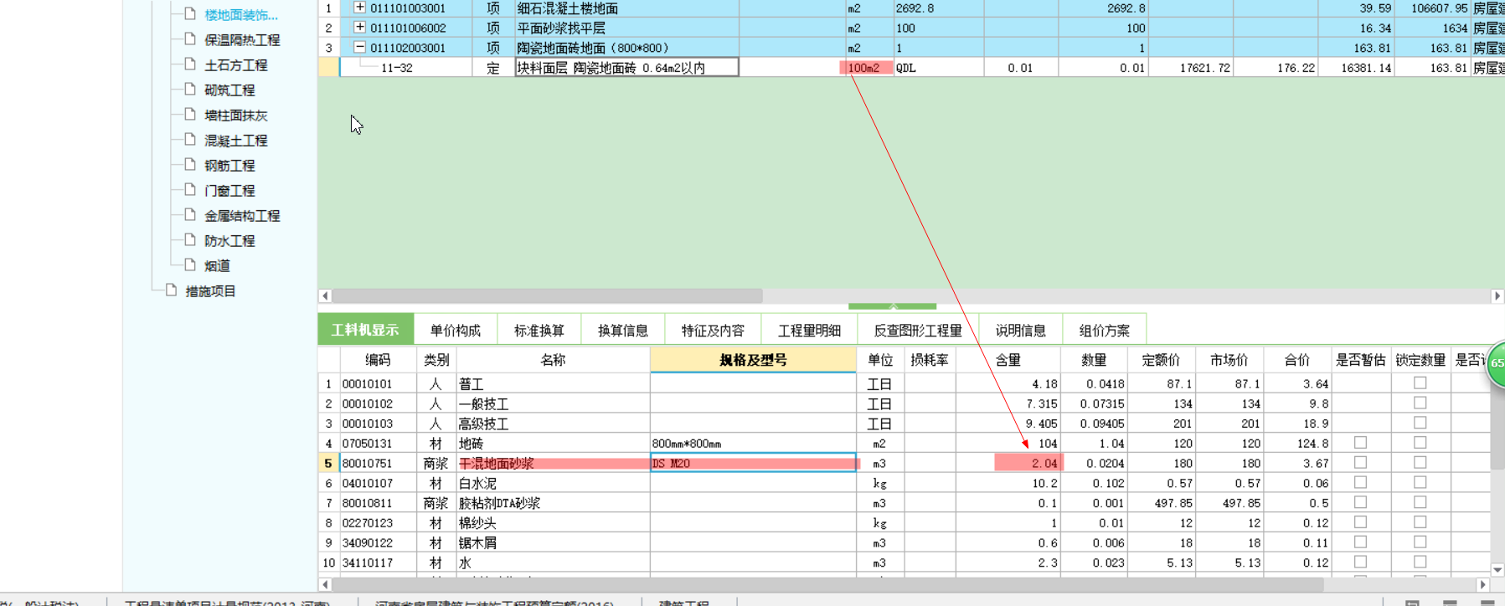Click the left arrow of the upper horizontal scrollbar
The image size is (1505, 606).
[x=325, y=296]
